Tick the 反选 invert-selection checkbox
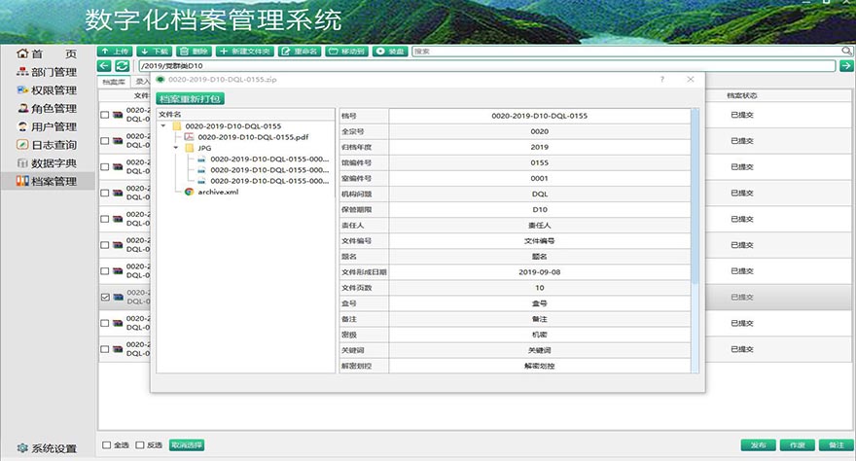 coord(141,444)
